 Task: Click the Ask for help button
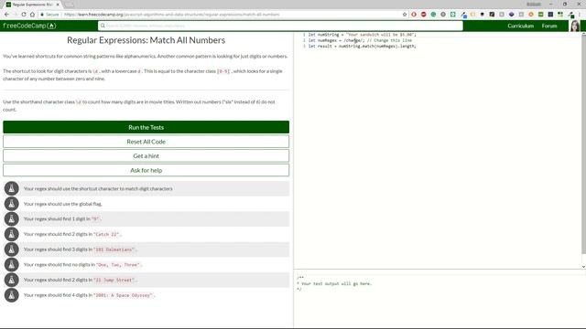pyautogui.click(x=146, y=170)
